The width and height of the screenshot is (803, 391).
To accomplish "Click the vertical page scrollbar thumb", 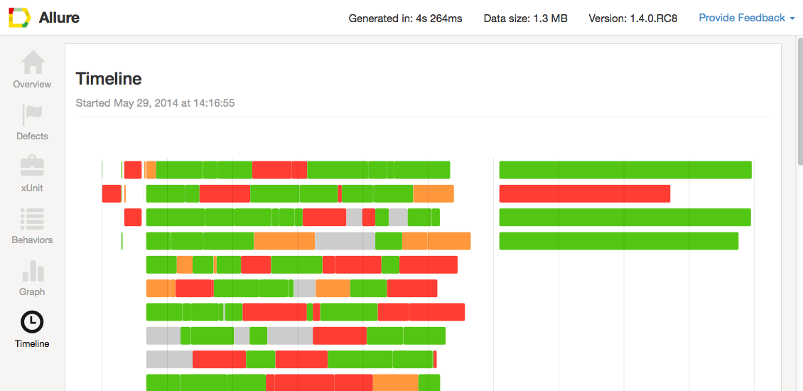I will click(799, 101).
